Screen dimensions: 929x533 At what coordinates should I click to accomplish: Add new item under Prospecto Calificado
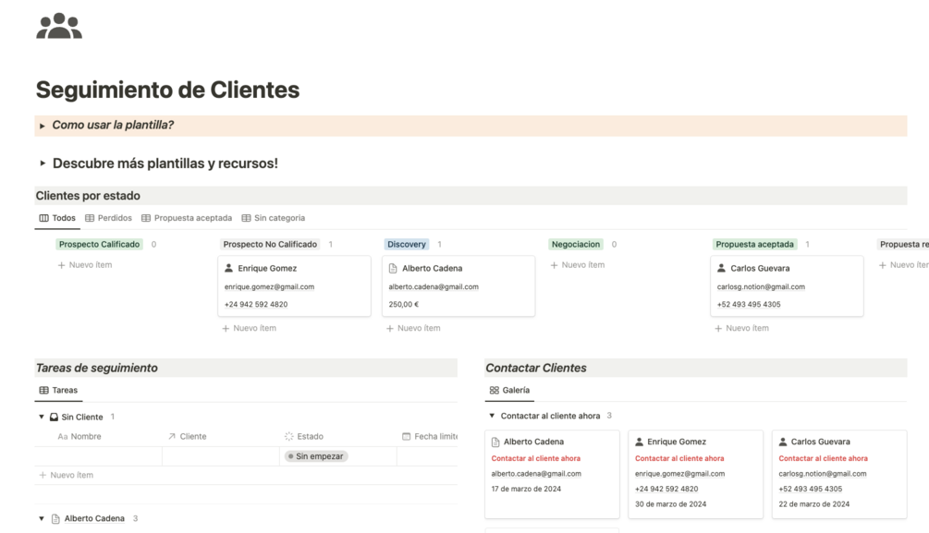tap(85, 265)
